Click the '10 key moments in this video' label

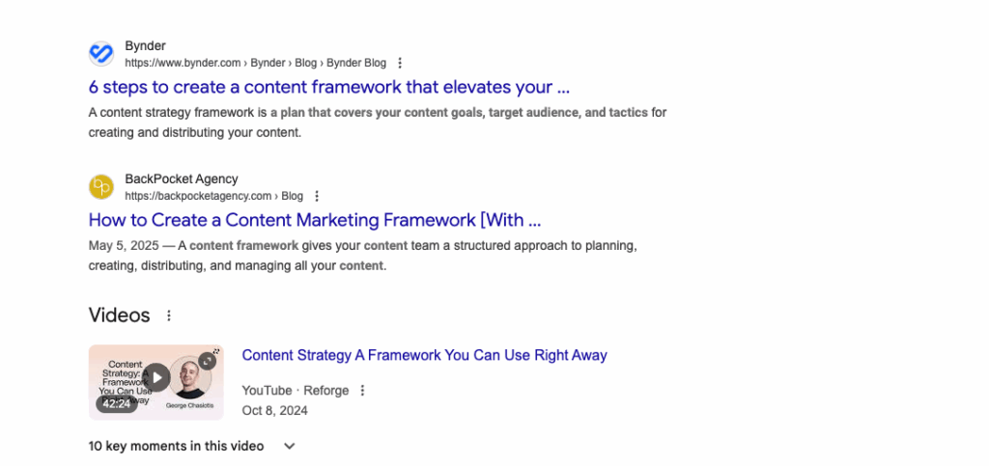point(176,446)
